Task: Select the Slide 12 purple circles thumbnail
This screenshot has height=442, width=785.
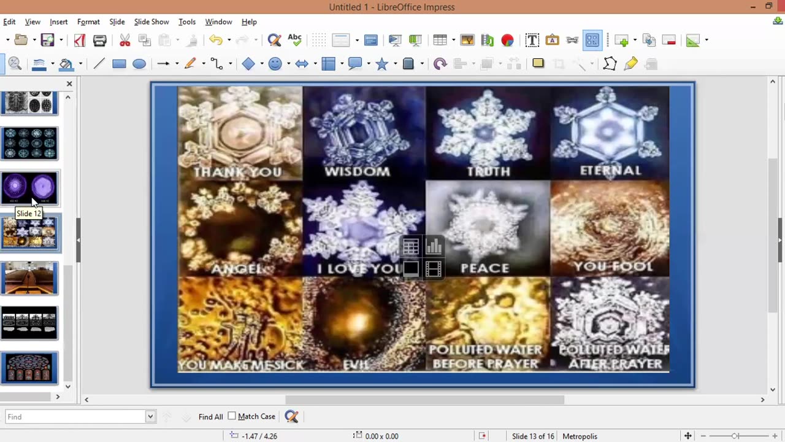Action: tap(29, 188)
